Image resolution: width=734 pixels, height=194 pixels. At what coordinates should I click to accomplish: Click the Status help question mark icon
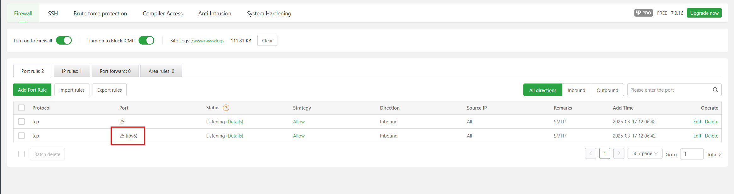click(226, 108)
